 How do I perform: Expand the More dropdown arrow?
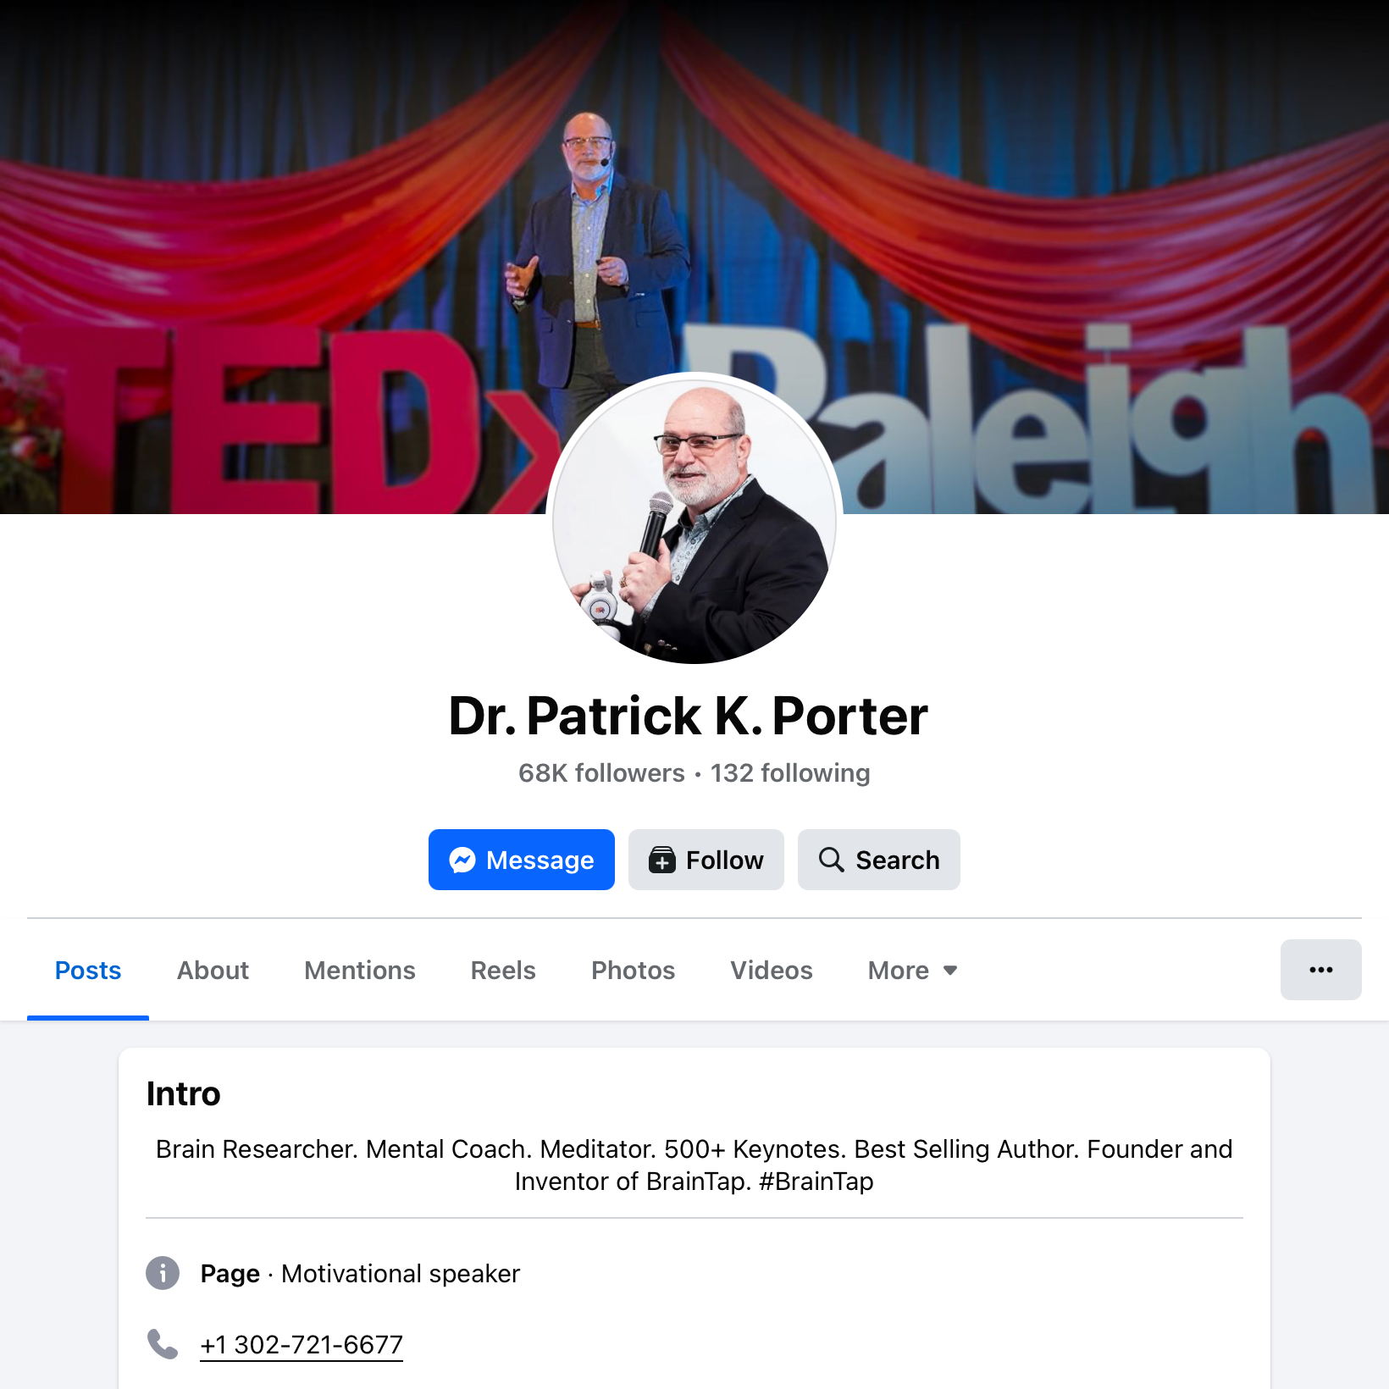(950, 971)
